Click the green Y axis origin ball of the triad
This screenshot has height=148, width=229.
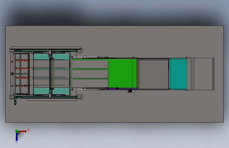17,131
